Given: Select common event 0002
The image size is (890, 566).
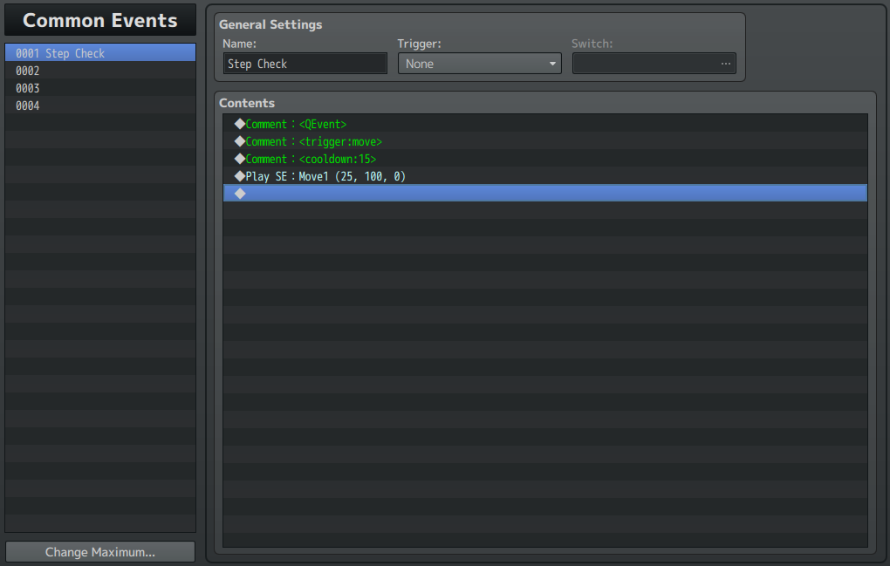Looking at the screenshot, I should [100, 71].
